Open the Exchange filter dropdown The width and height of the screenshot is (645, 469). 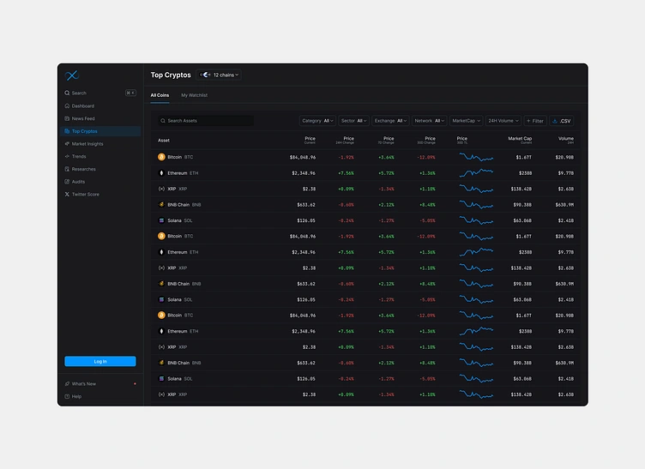click(390, 121)
